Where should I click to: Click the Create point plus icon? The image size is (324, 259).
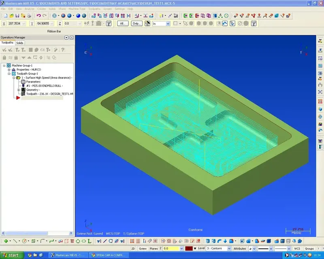coord(6,241)
